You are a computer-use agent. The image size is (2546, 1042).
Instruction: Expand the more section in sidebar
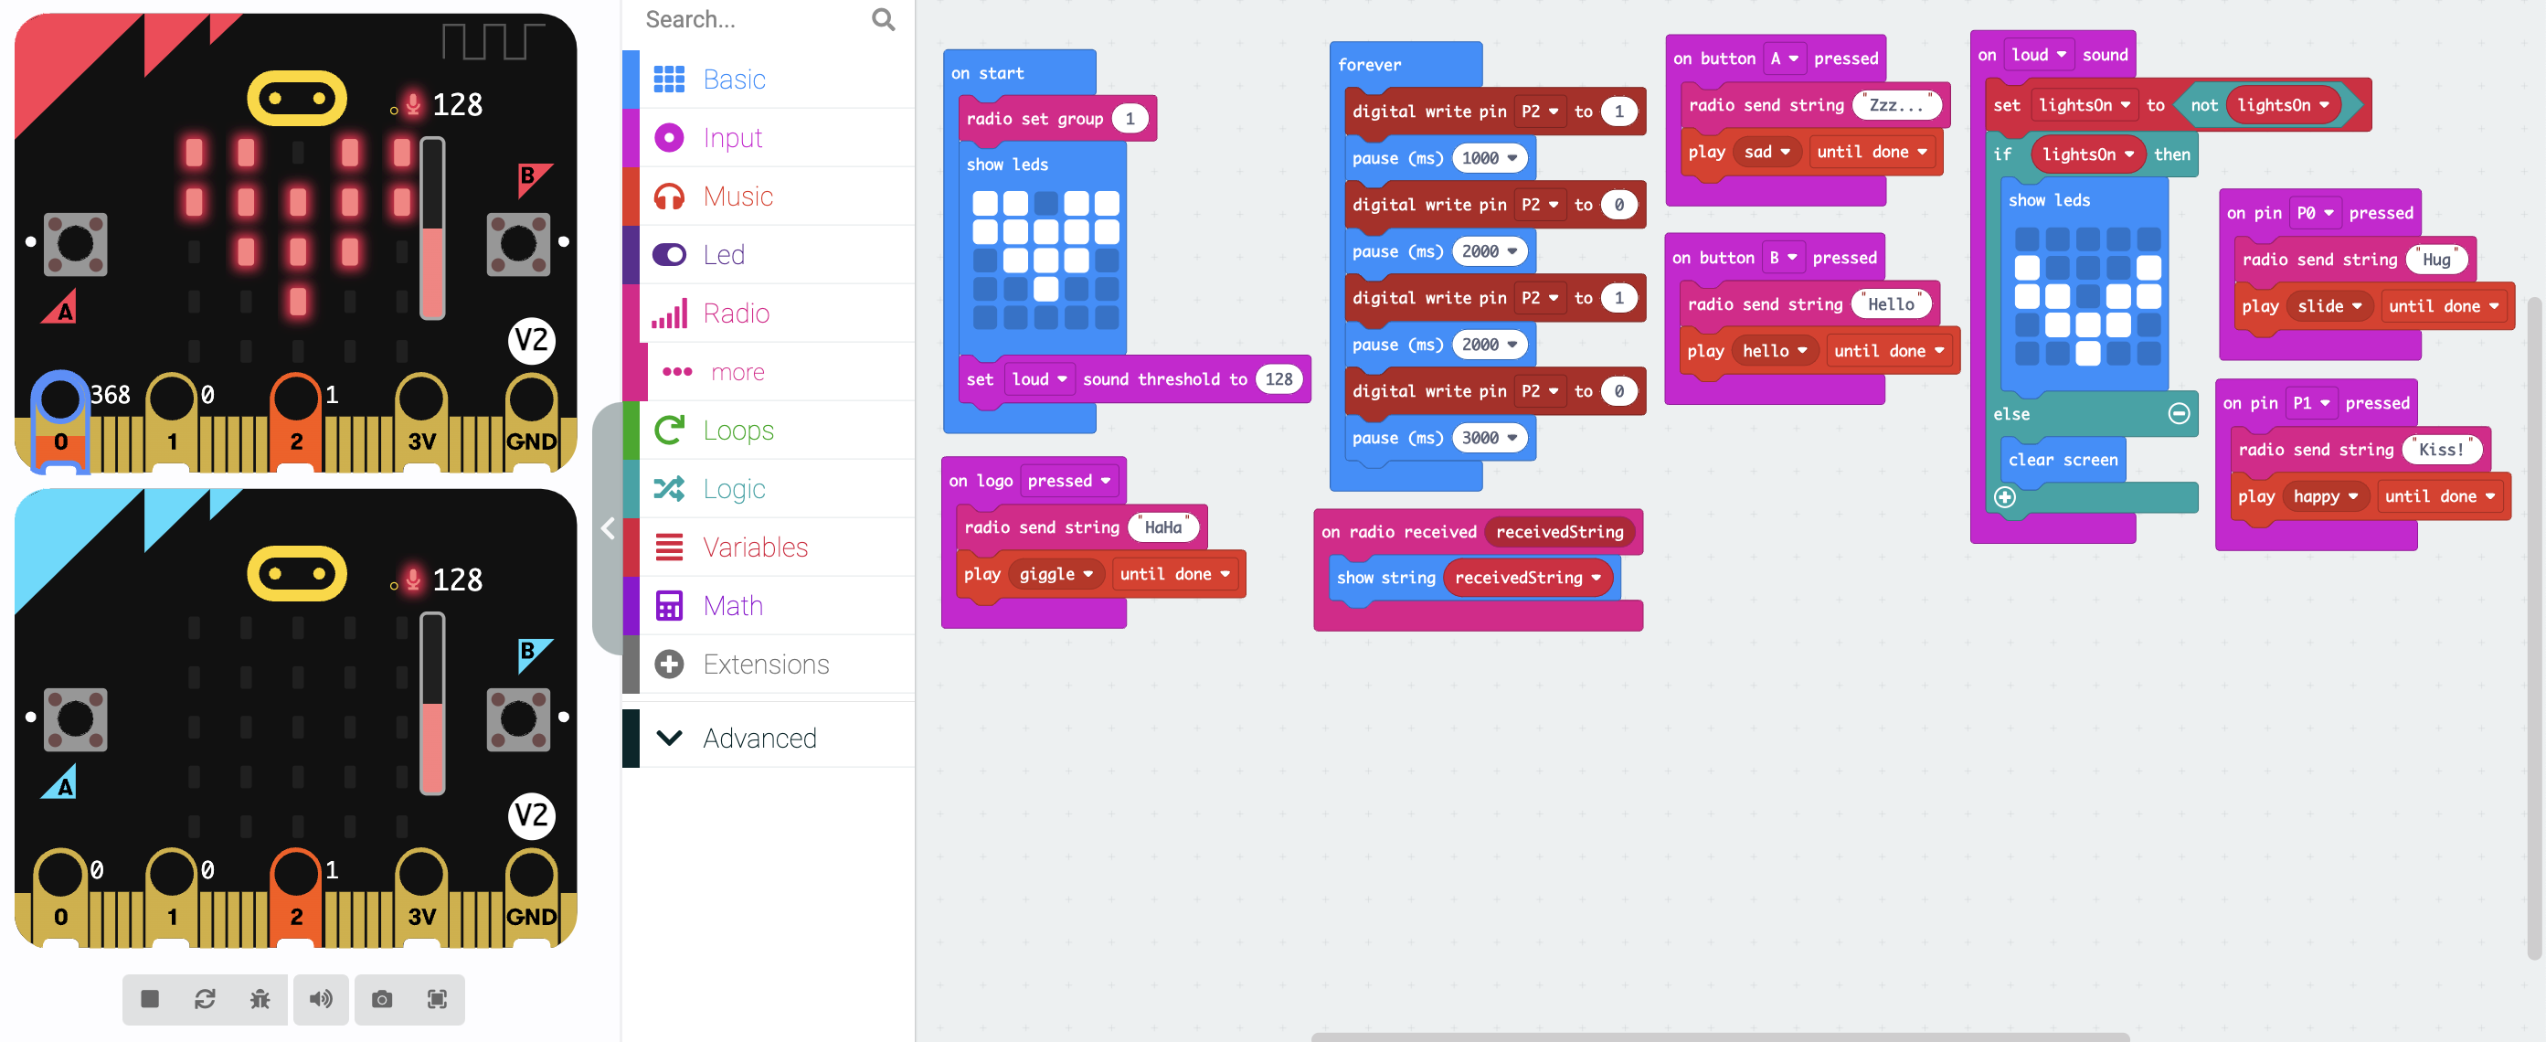coord(737,370)
